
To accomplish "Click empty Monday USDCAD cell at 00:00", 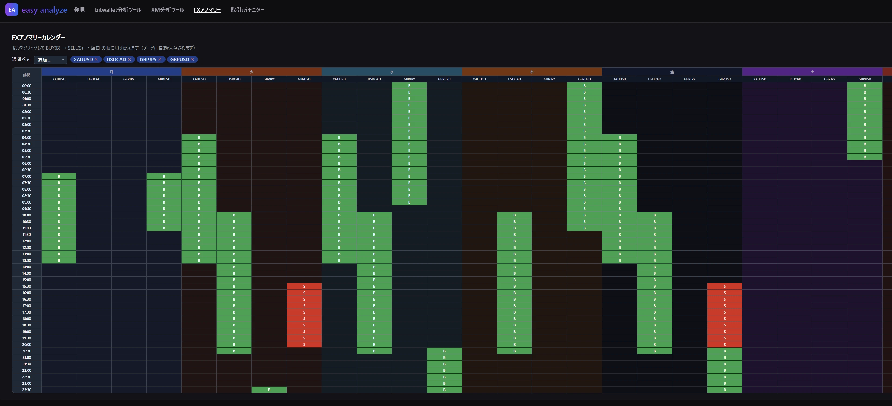I will pyautogui.click(x=94, y=86).
